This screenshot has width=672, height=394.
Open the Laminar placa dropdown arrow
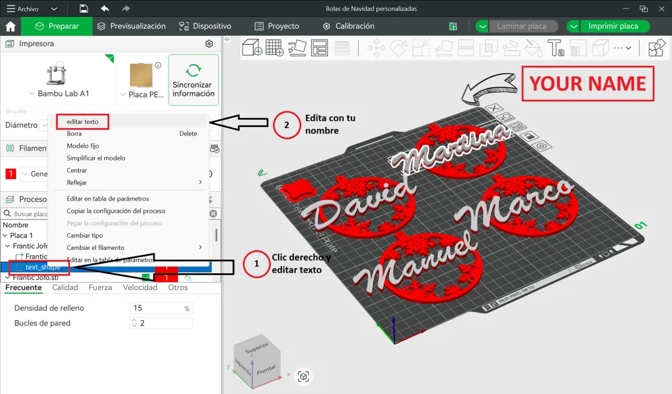pyautogui.click(x=482, y=27)
